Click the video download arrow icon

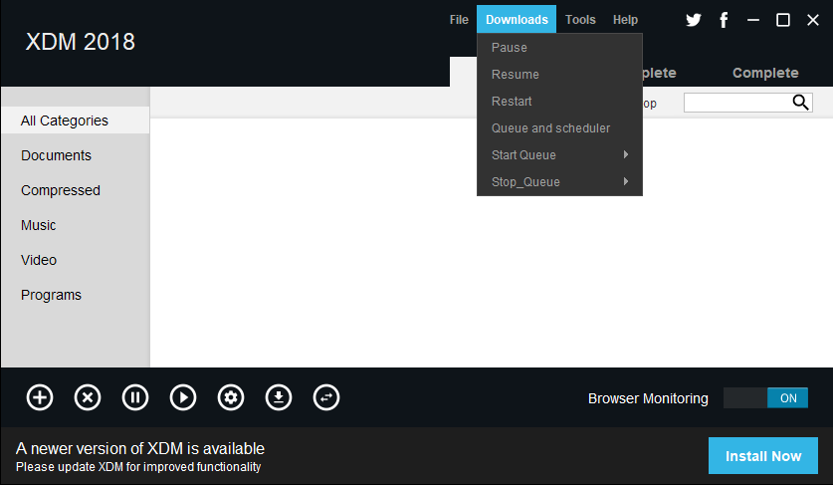click(x=279, y=397)
